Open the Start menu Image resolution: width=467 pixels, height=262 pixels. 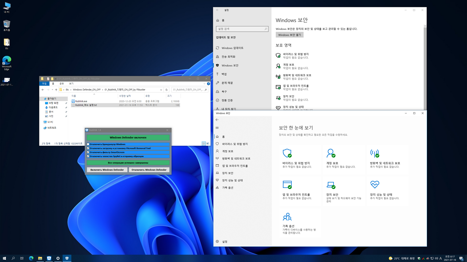coord(4,258)
